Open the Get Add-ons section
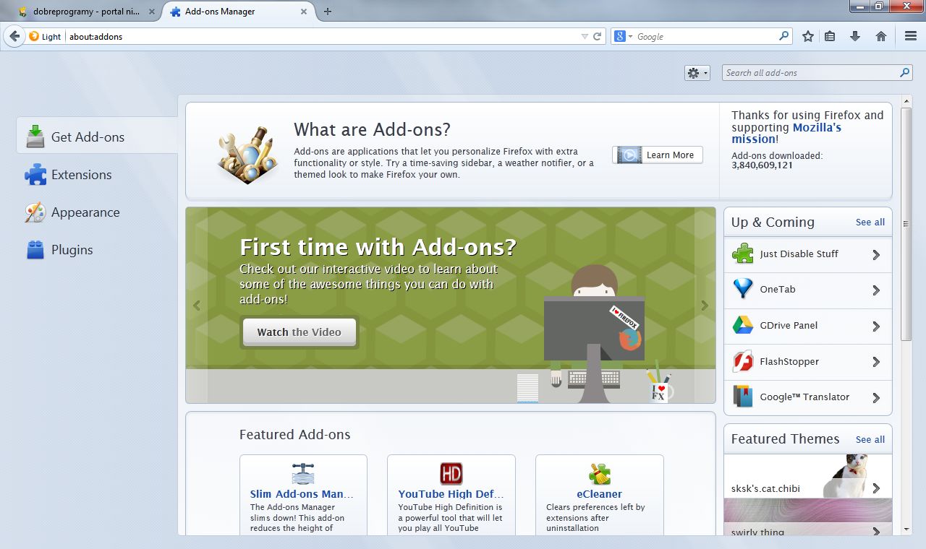Viewport: 926px width, 549px height. (x=97, y=137)
